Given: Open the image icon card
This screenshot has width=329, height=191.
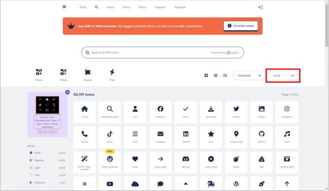Looking at the screenshot, I should point(261,112).
